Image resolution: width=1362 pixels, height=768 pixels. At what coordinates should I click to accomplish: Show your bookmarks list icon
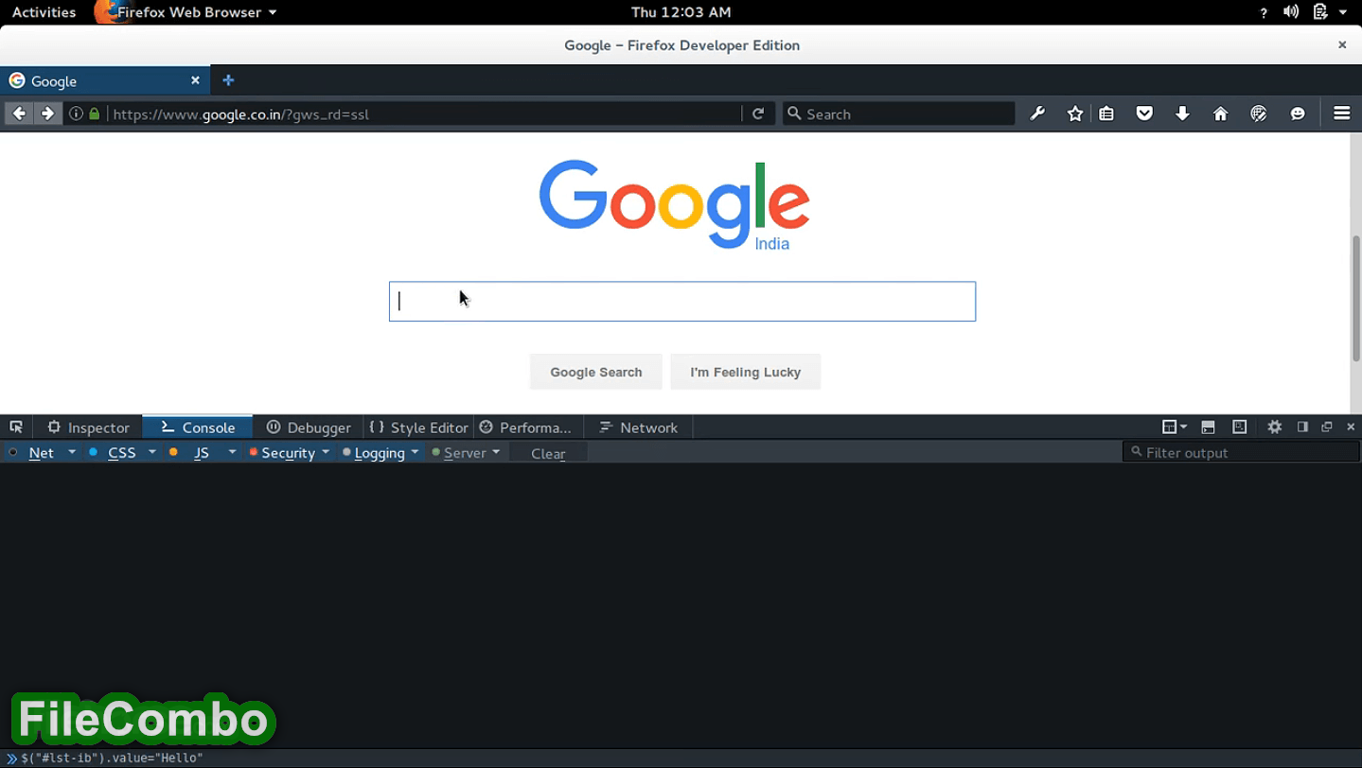tap(1106, 113)
